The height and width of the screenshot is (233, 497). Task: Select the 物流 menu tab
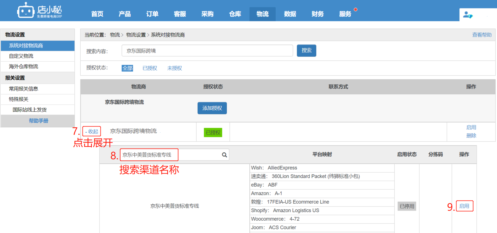262,14
